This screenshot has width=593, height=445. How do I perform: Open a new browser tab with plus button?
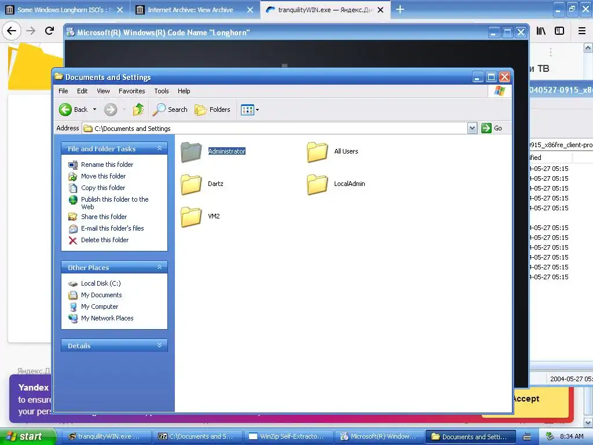tap(400, 9)
